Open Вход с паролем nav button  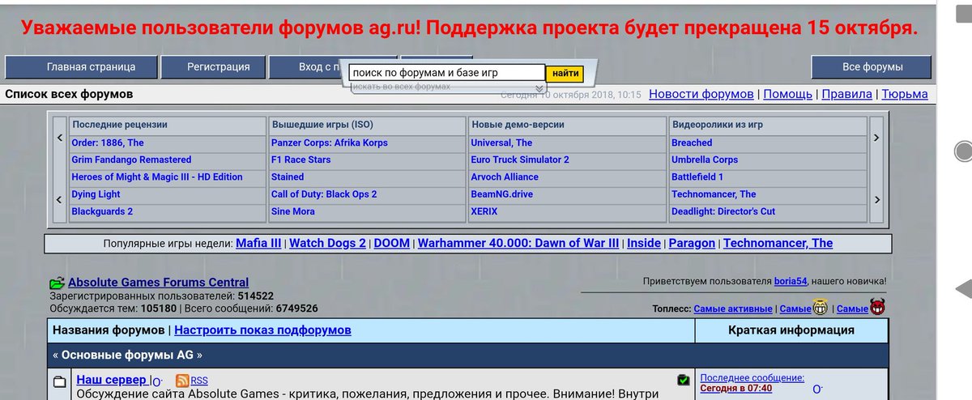(x=304, y=67)
